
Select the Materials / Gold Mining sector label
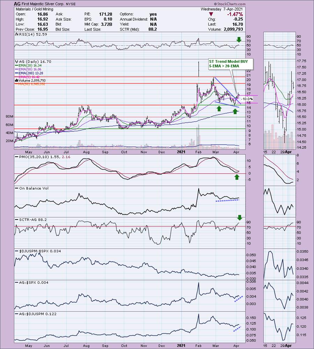tap(35, 9)
